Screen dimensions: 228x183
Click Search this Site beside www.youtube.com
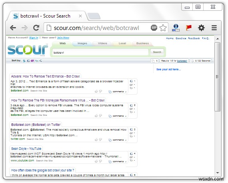(x=44, y=161)
